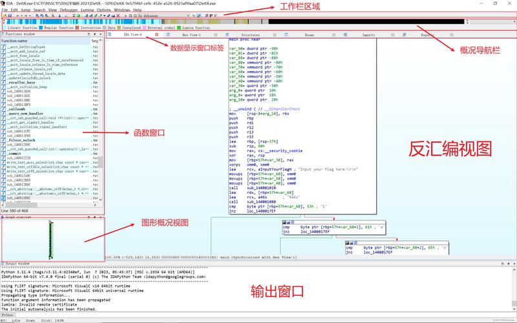
Task: Select _commit function row
Action: (50, 154)
